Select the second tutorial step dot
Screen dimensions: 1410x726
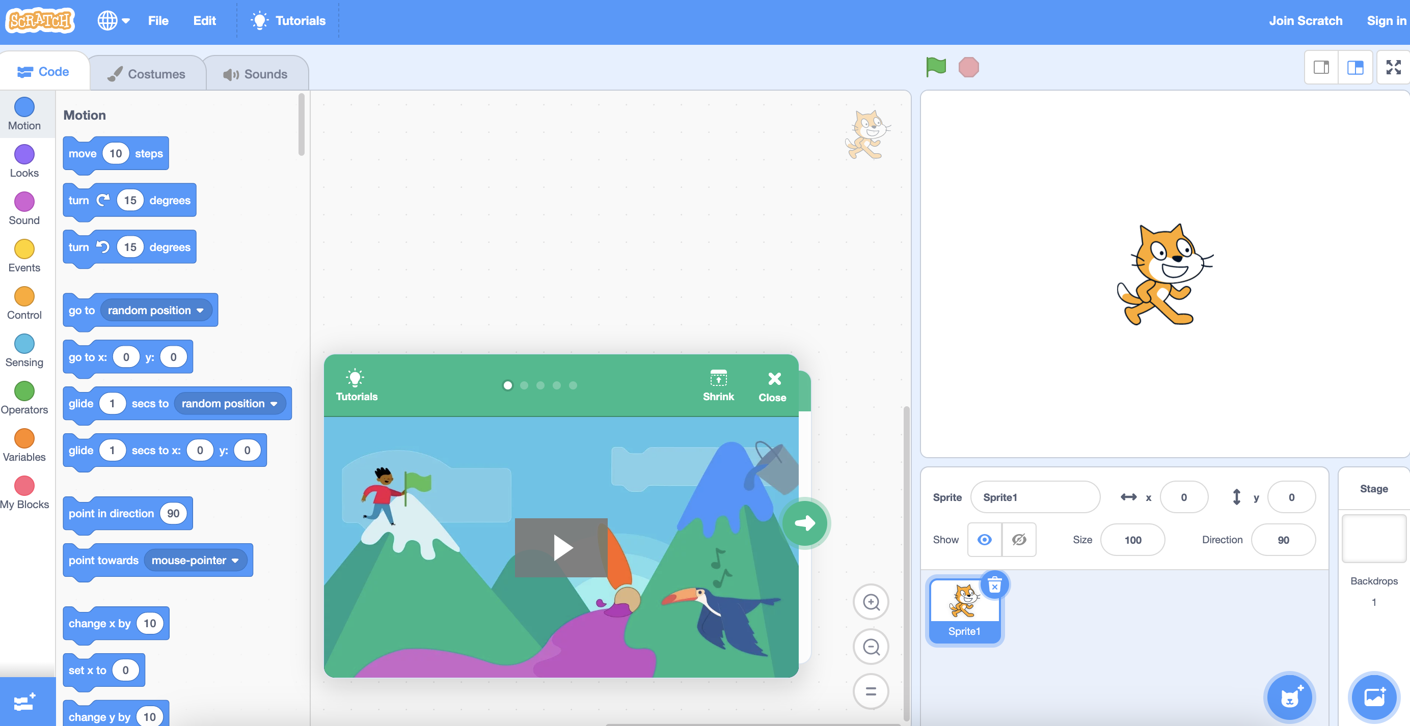point(524,385)
